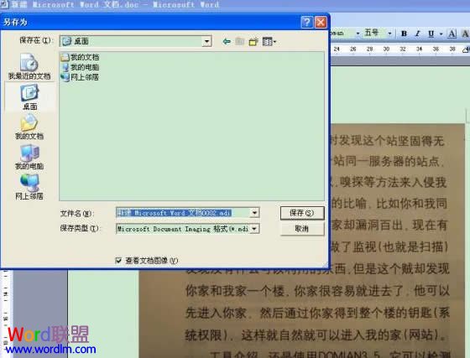Click the up one level folder icon
This screenshot has width=470, height=358.
[240, 42]
